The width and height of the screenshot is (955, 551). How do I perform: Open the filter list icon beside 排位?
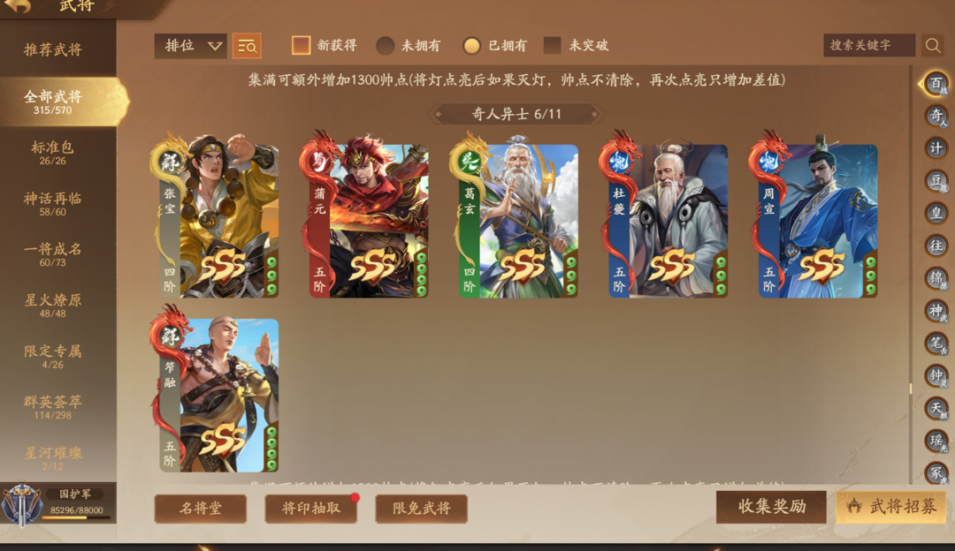click(247, 46)
